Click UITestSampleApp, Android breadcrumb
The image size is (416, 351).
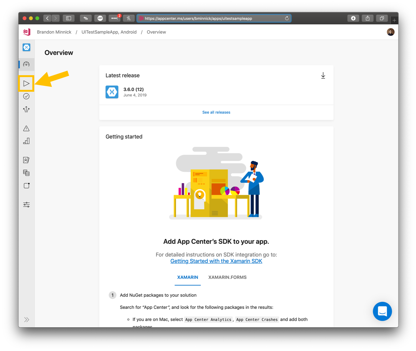click(x=109, y=32)
